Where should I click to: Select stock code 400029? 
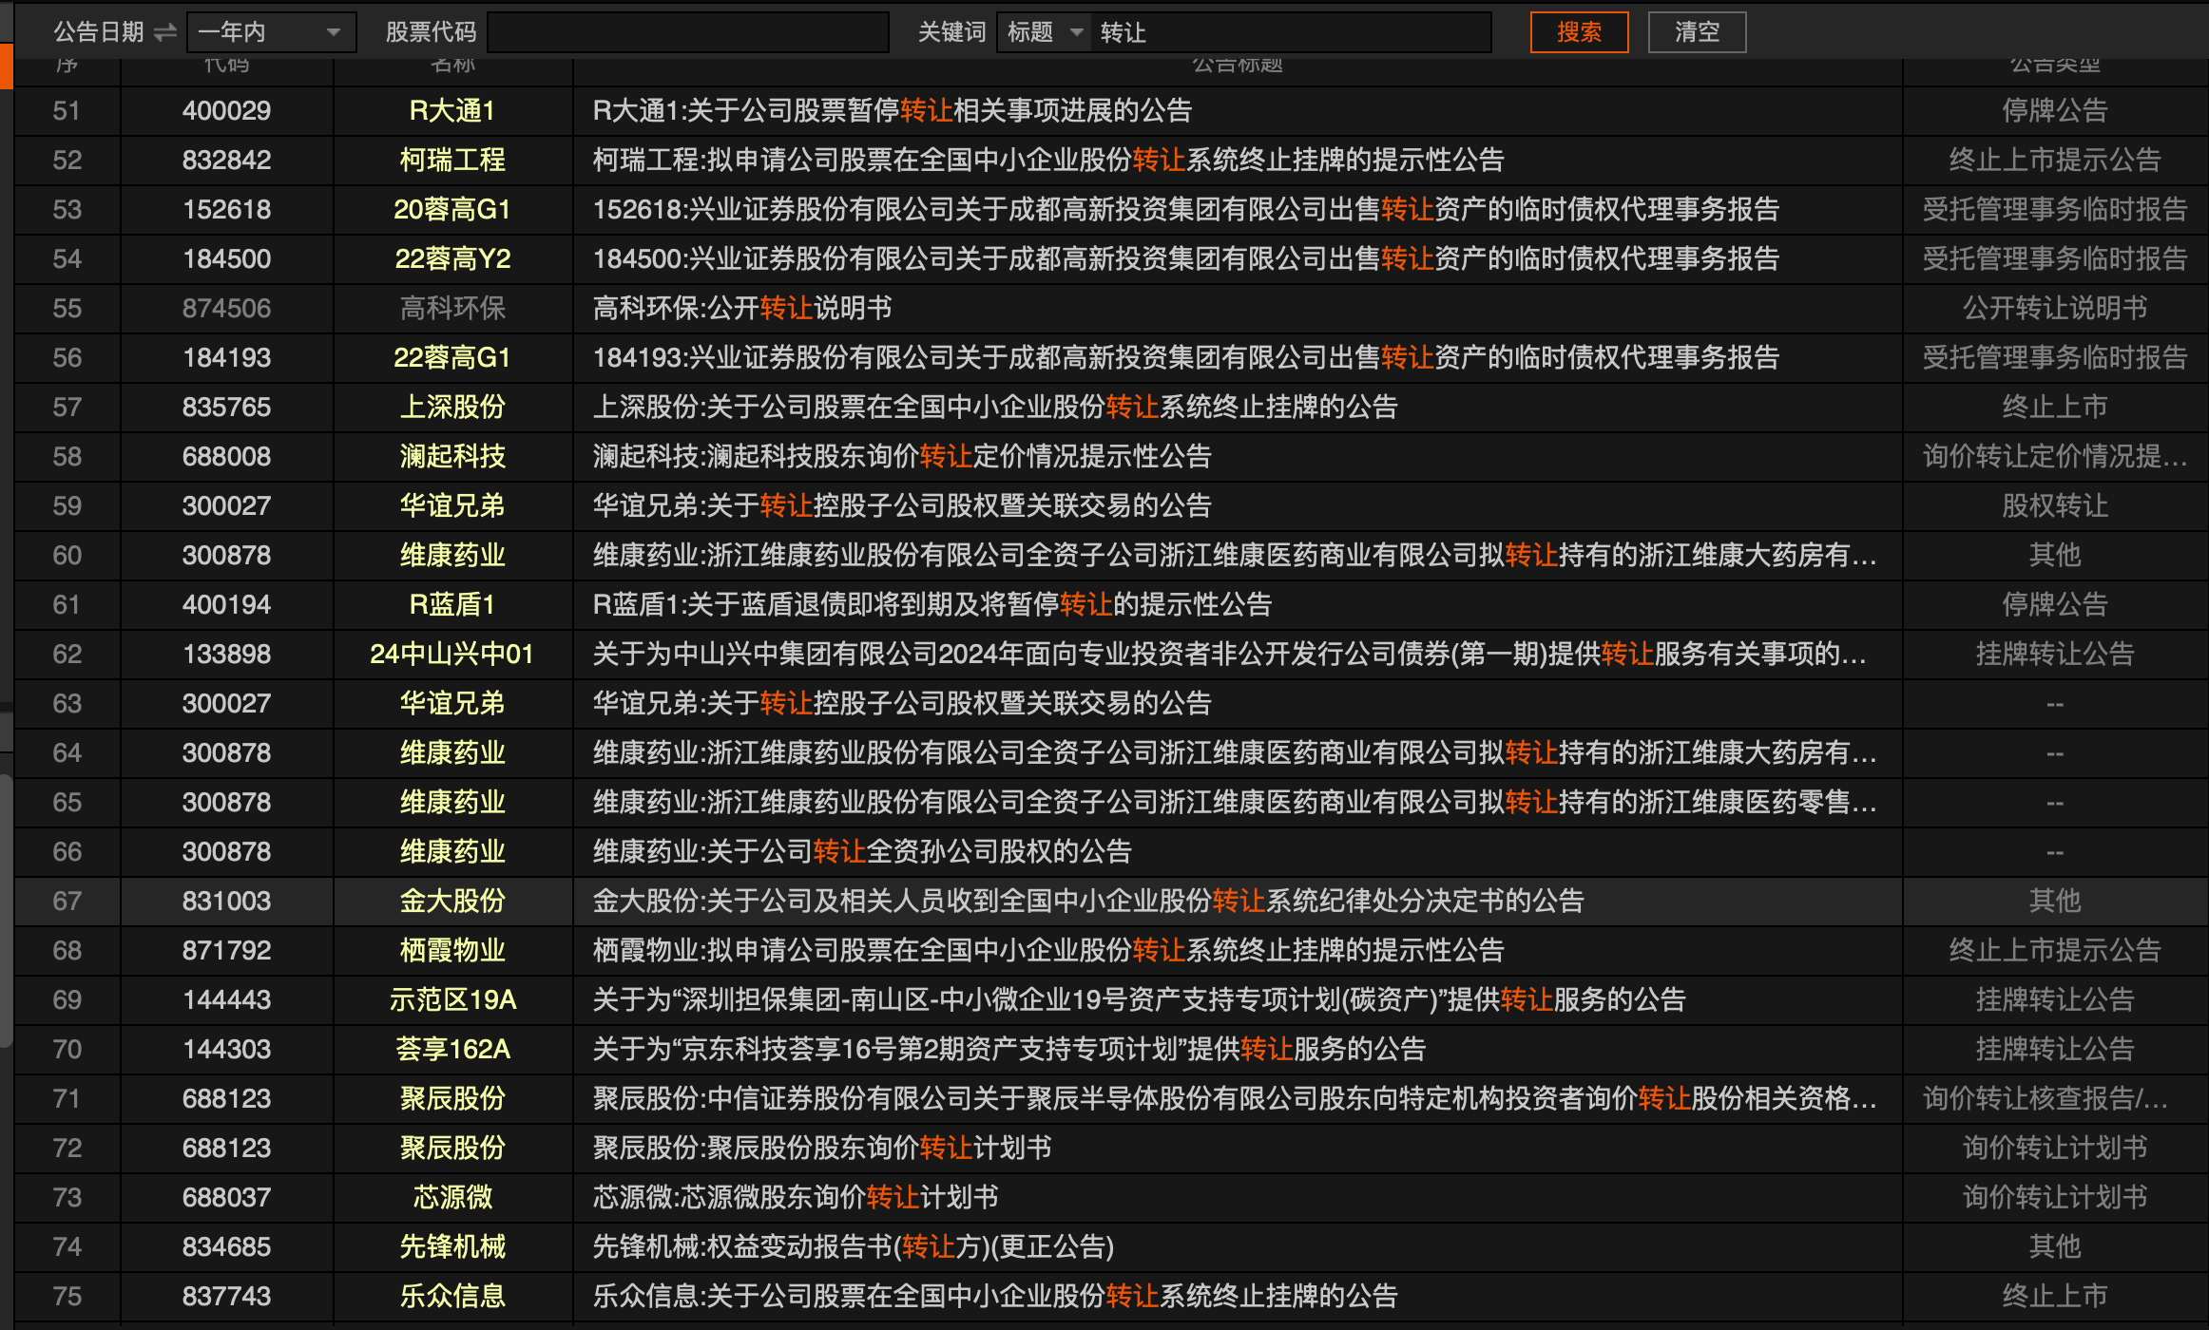point(226,110)
